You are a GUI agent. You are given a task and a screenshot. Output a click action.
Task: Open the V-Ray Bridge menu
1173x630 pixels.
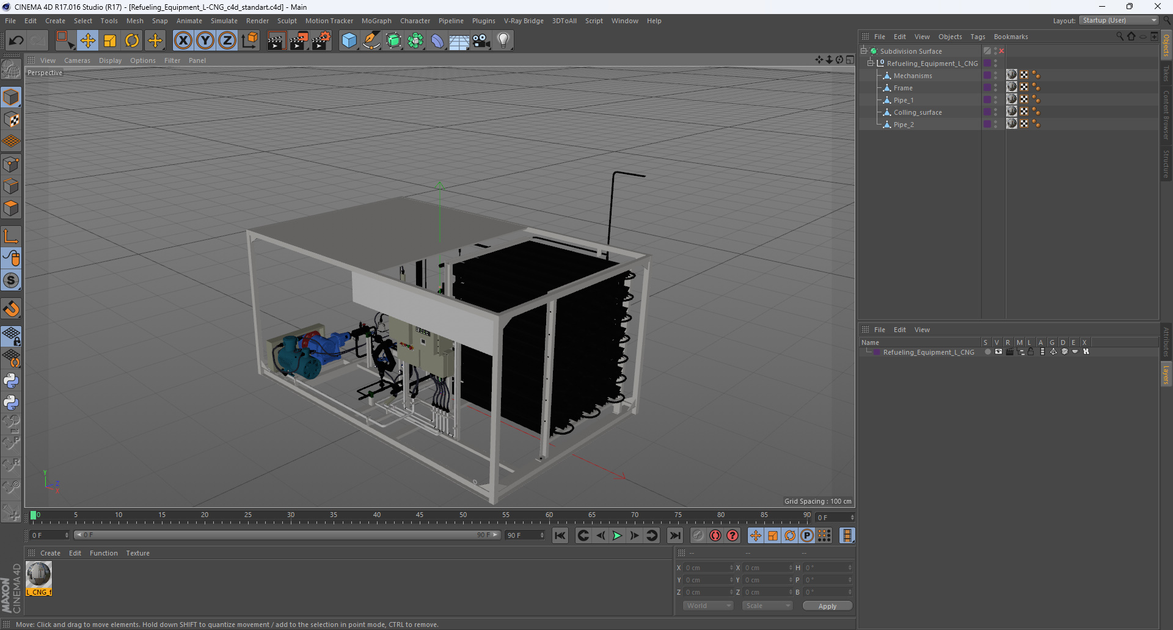(524, 21)
